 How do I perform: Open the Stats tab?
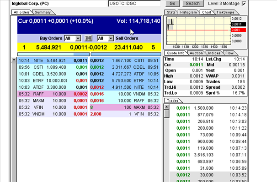point(171,12)
